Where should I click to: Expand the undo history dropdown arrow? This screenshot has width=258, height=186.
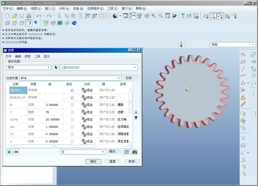[44, 16]
